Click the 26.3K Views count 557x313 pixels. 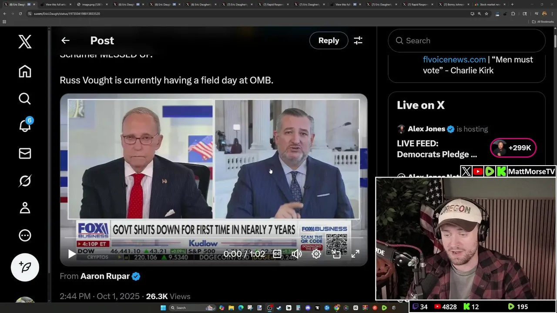[x=168, y=296]
